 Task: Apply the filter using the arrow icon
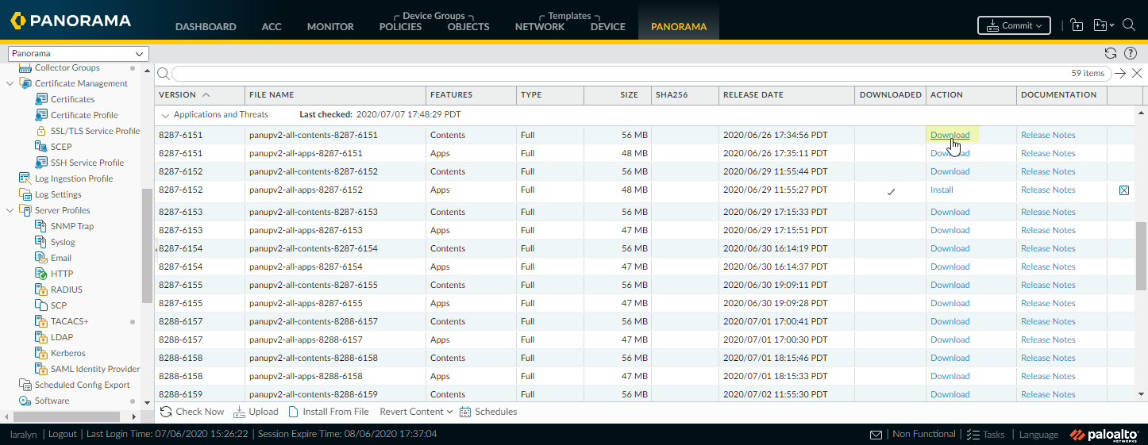1119,73
